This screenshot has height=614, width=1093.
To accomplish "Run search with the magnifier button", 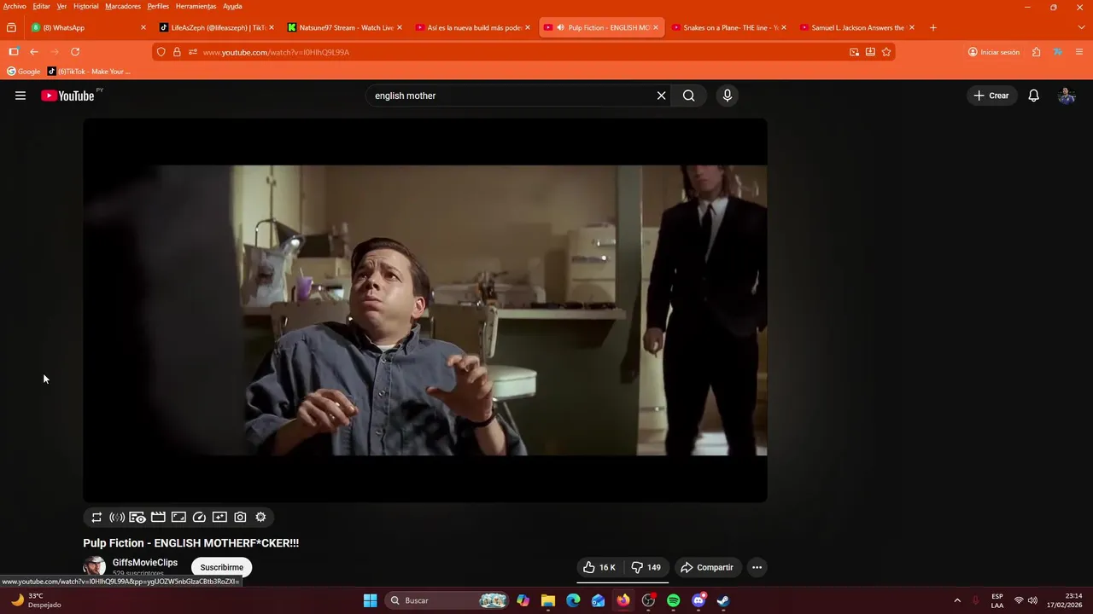I will coord(688,96).
